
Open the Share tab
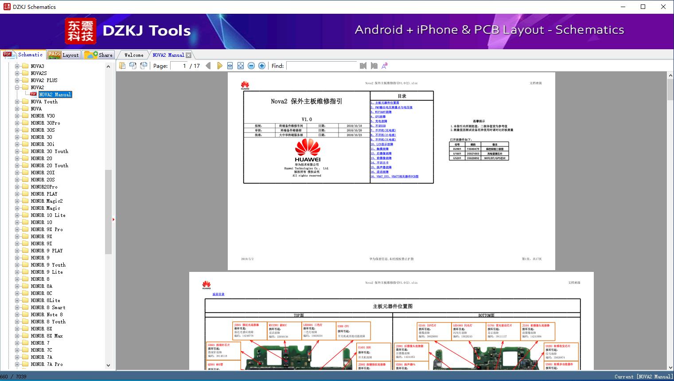(x=98, y=55)
